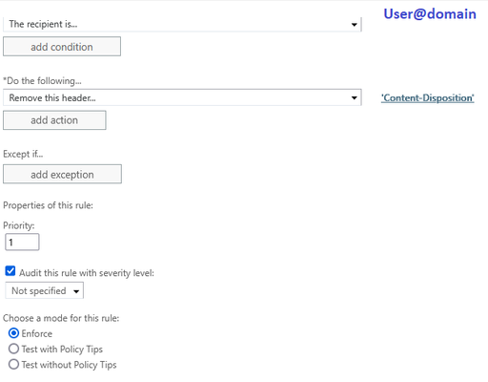Image resolution: width=488 pixels, height=382 pixels.
Task: Click the add action button
Action: coord(54,120)
